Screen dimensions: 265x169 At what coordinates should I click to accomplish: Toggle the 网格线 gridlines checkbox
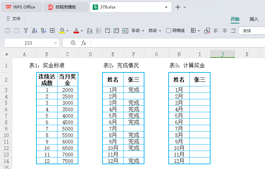point(169,31)
